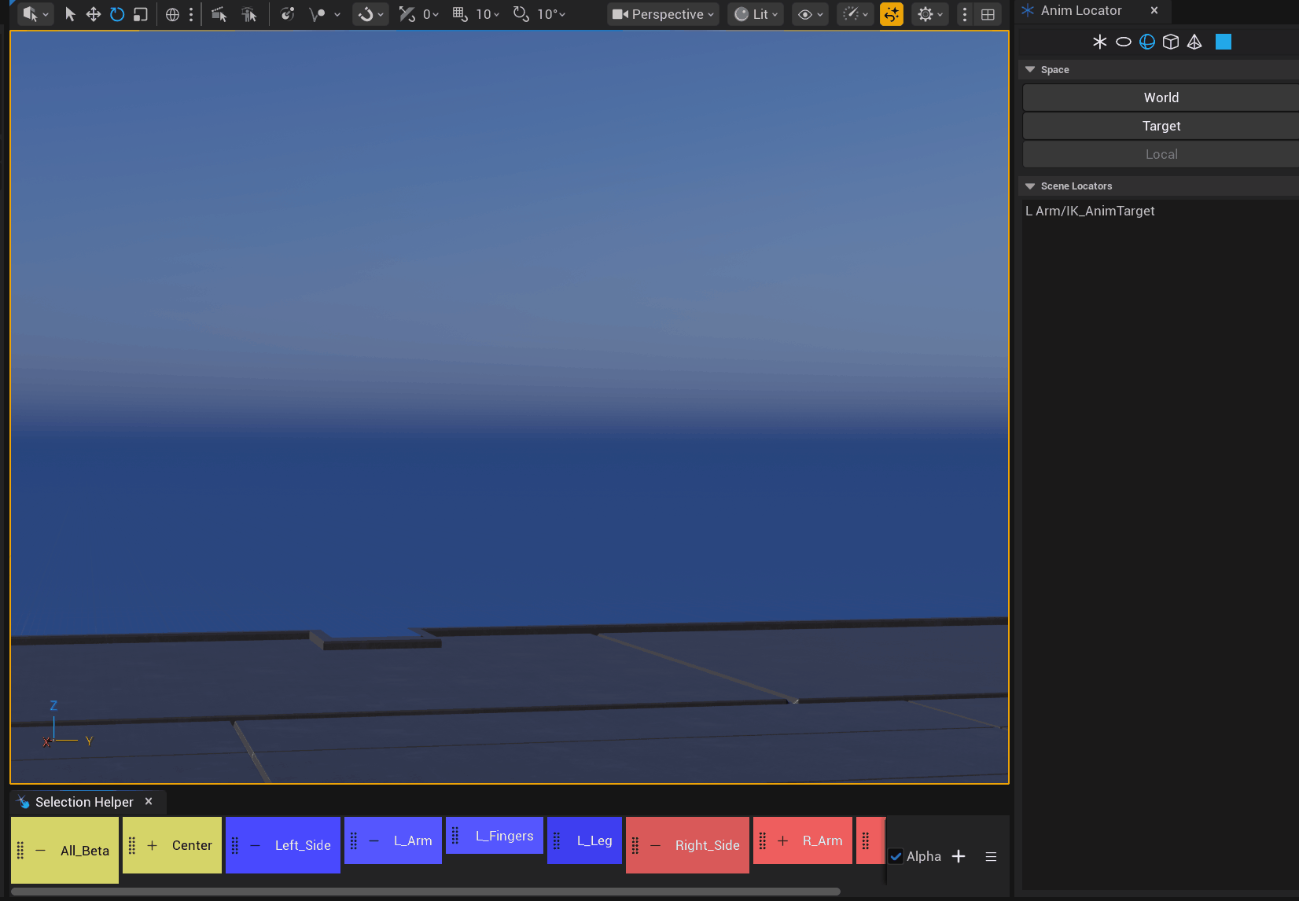Image resolution: width=1299 pixels, height=901 pixels.
Task: Open the Perspective view dropdown
Action: pos(663,14)
